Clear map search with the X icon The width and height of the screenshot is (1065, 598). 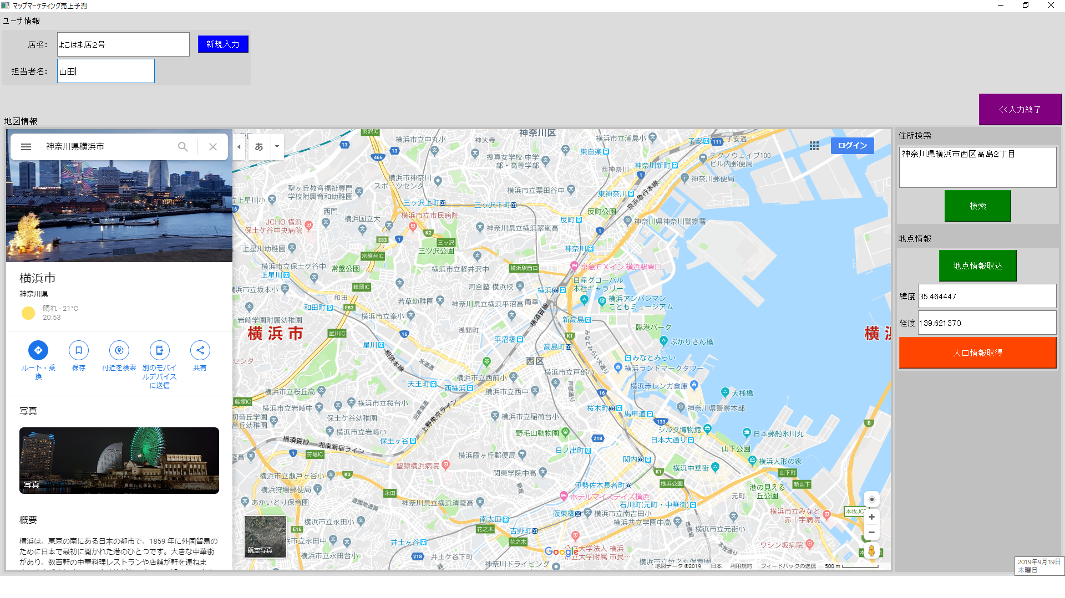(x=213, y=147)
